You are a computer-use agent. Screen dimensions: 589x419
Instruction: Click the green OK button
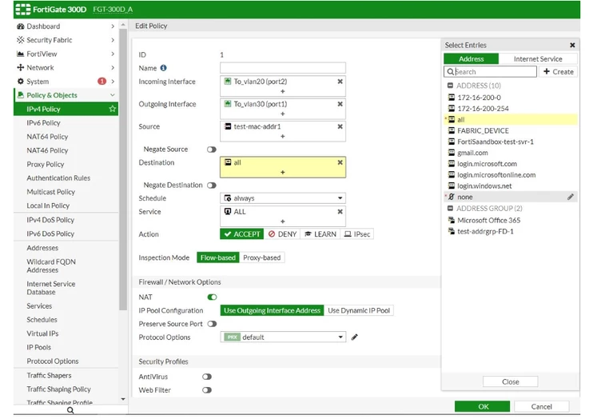coord(483,406)
